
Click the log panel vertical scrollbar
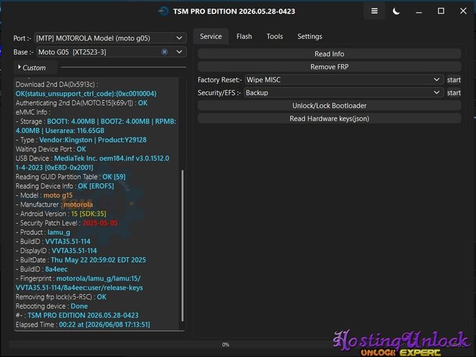tap(183, 246)
